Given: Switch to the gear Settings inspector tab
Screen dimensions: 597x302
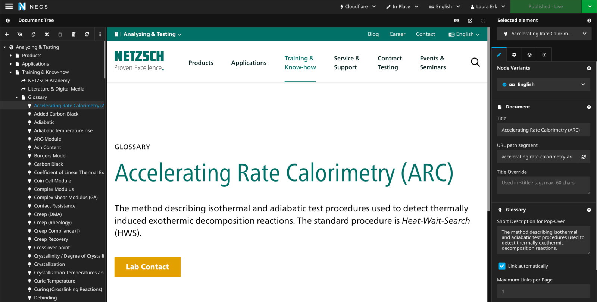Looking at the screenshot, I should (x=514, y=54).
